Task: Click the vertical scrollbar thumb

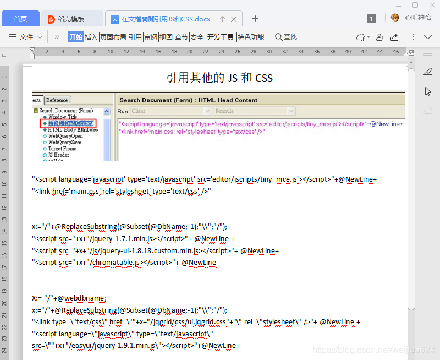Action: (x=411, y=189)
